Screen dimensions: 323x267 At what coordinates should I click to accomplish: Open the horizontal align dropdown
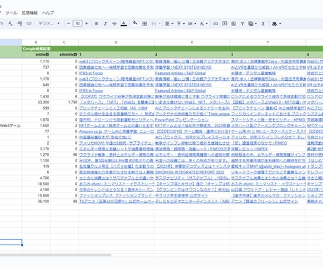click(x=169, y=24)
